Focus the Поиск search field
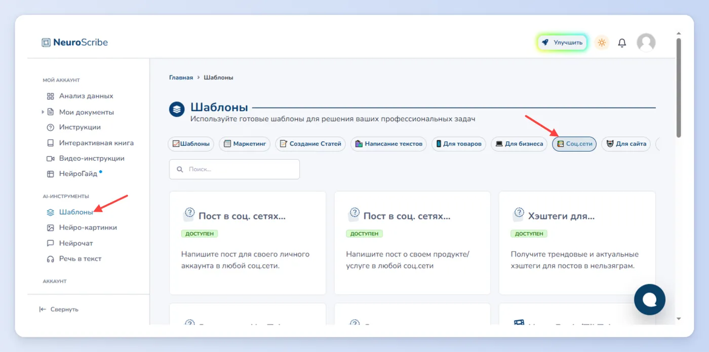This screenshot has width=709, height=352. point(234,169)
